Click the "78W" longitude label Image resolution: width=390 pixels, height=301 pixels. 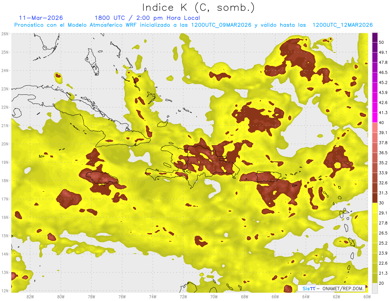pos(91,296)
